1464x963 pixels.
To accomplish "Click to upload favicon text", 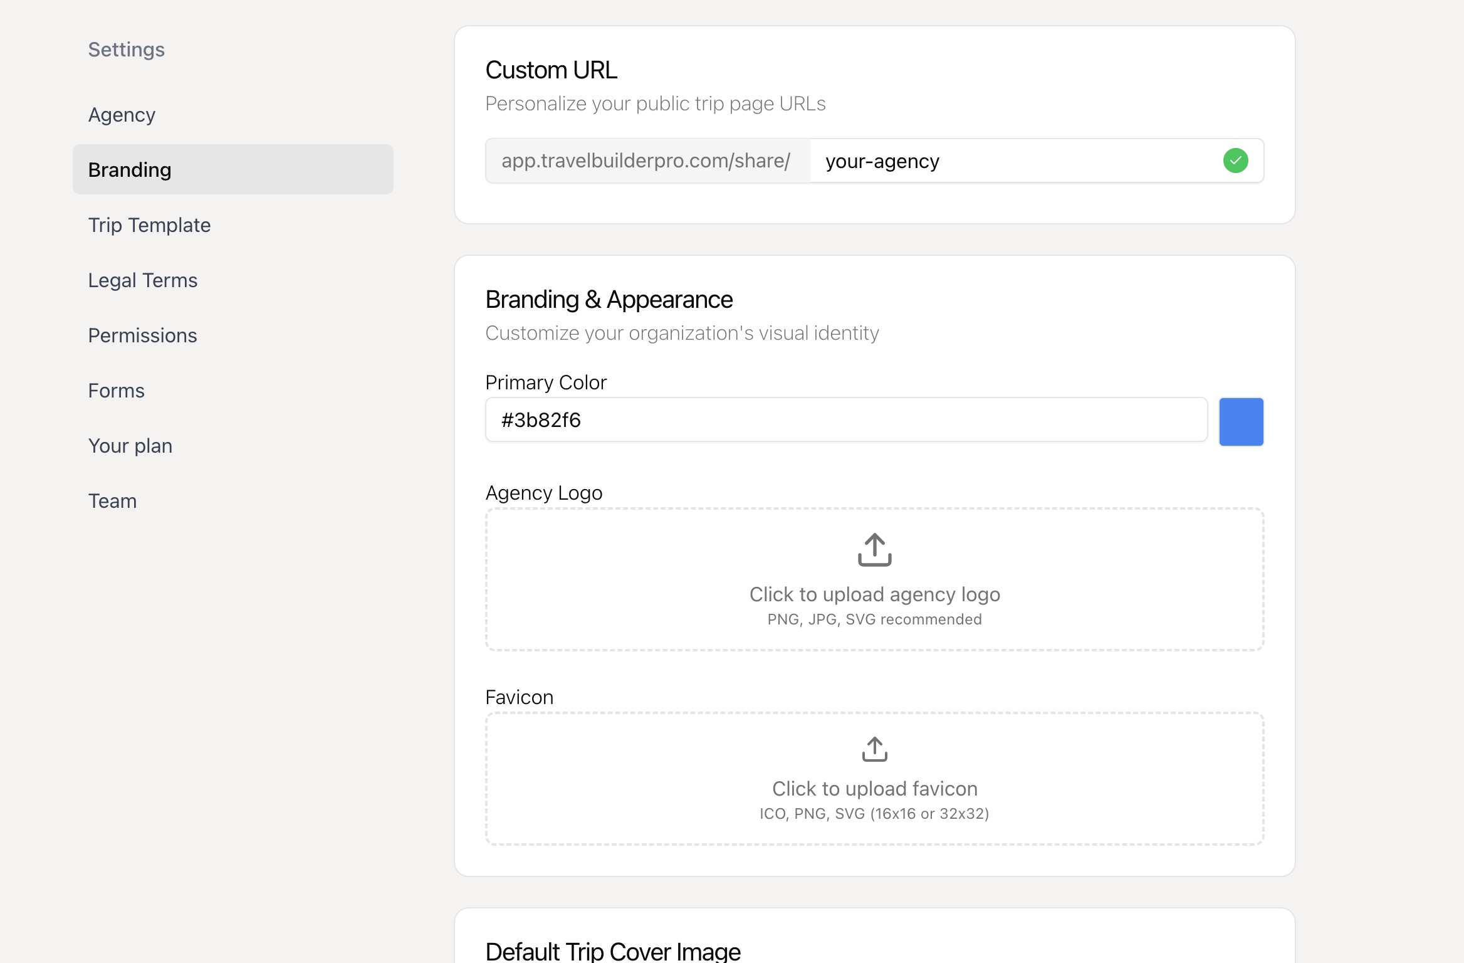I will coord(874,789).
